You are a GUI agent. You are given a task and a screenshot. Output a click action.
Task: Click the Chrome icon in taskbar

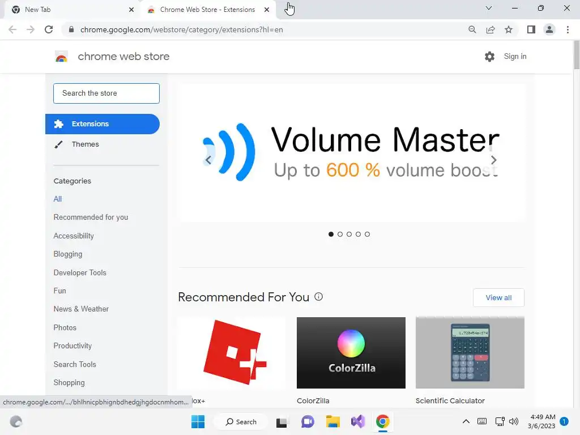pos(383,421)
